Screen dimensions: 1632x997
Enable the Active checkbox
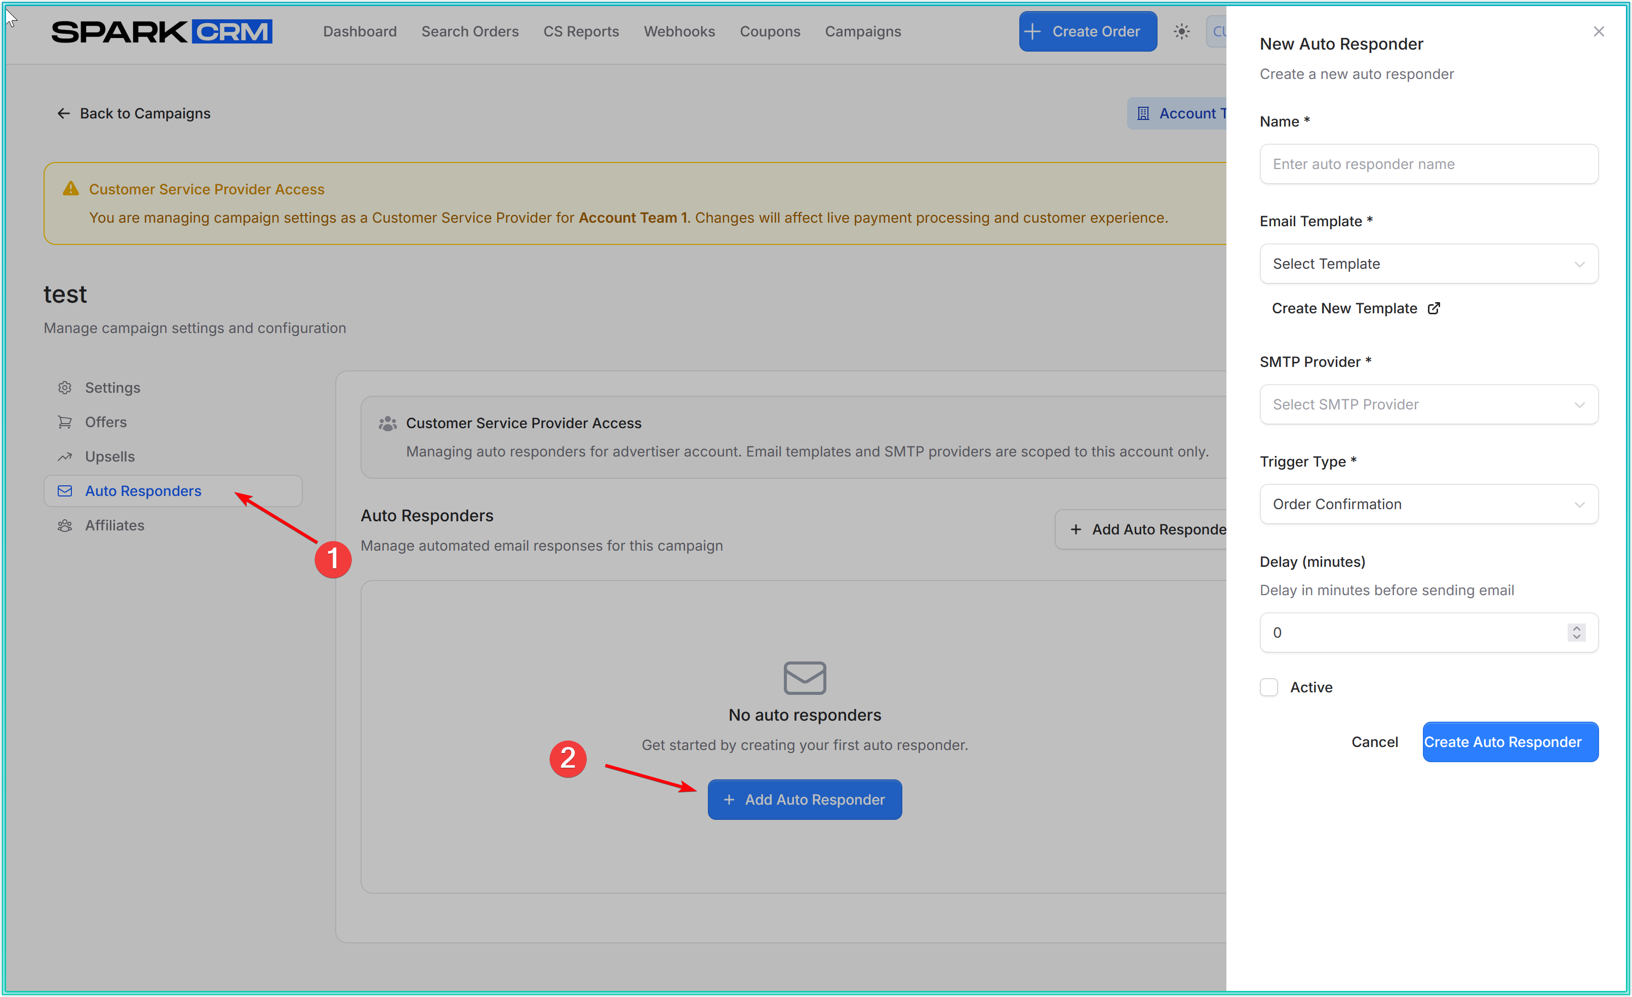[1268, 687]
